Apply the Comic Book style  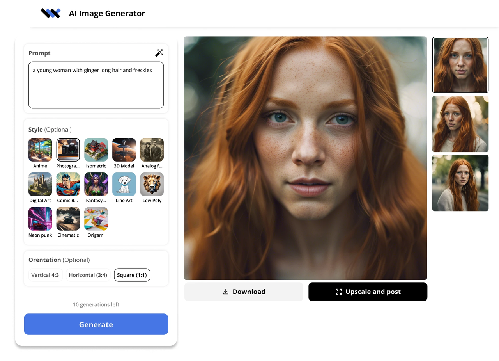pyautogui.click(x=68, y=184)
